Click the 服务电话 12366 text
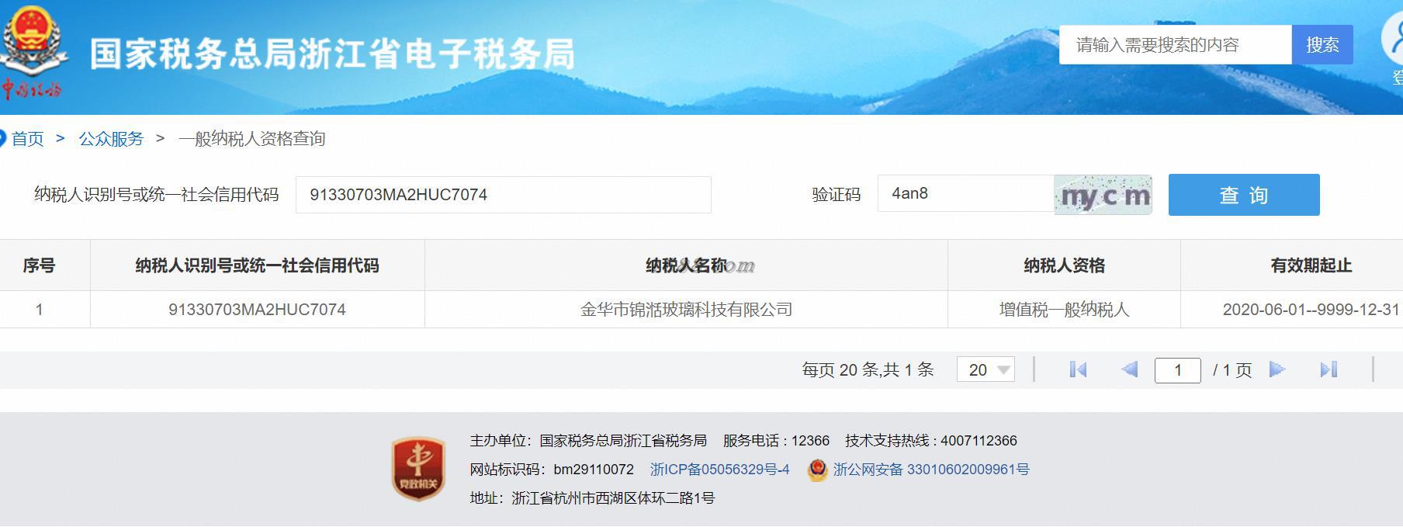This screenshot has width=1403, height=527. tap(776, 441)
